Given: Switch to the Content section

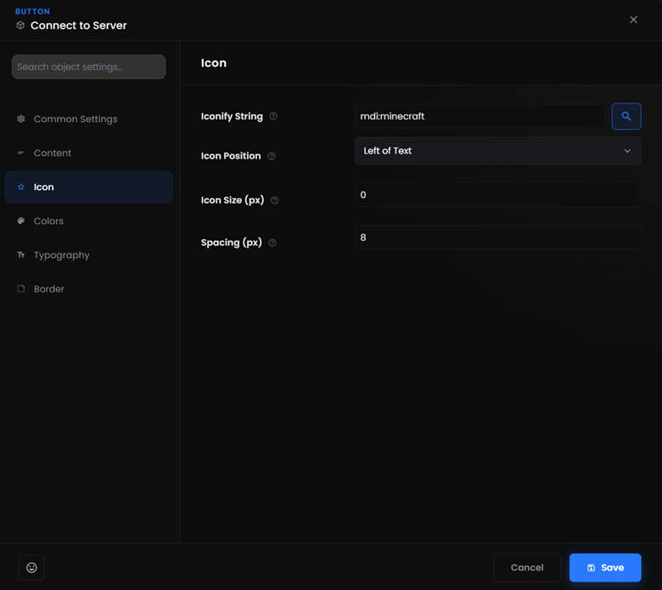Looking at the screenshot, I should point(88,153).
